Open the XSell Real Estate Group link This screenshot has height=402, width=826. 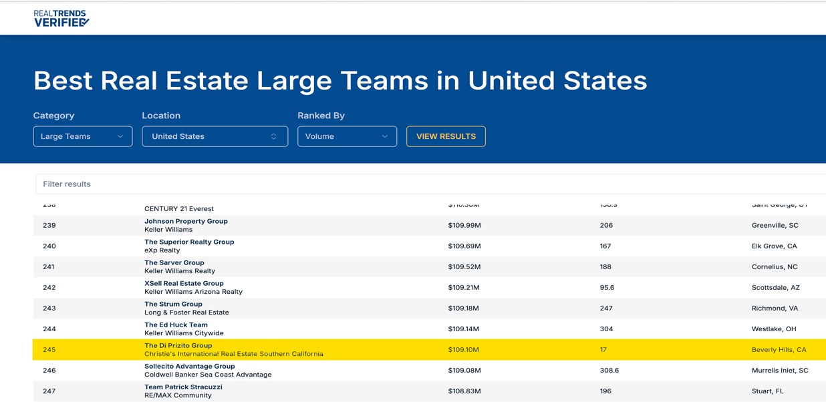(184, 283)
